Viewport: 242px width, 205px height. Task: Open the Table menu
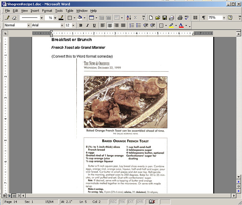[x=69, y=11]
